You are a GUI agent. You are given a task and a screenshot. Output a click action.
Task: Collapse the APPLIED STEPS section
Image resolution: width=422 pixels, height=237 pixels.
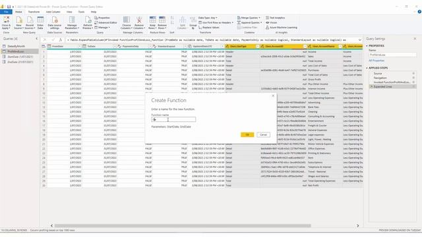[x=367, y=68]
